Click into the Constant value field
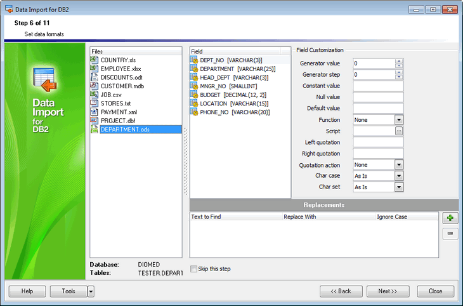The image size is (463, 306). click(378, 86)
